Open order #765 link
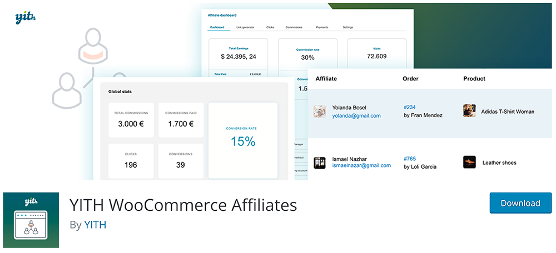556x253 pixels. tap(410, 159)
